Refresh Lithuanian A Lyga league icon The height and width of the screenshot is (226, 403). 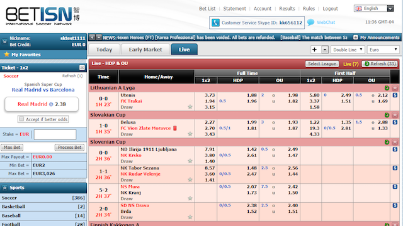387,88
